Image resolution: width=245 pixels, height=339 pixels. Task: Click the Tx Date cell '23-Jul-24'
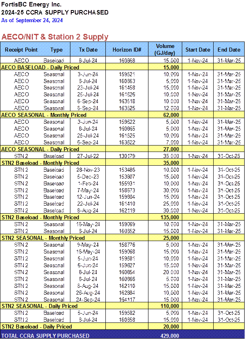tap(88, 88)
